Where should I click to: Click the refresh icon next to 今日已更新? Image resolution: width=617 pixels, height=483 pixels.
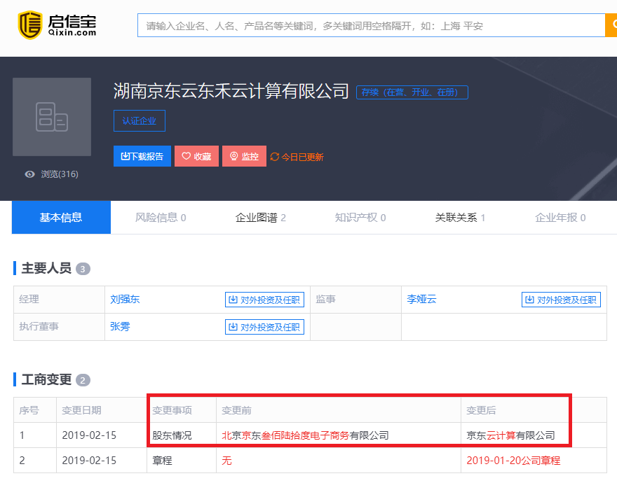[275, 157]
